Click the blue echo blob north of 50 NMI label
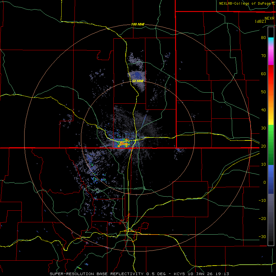 click(137, 76)
